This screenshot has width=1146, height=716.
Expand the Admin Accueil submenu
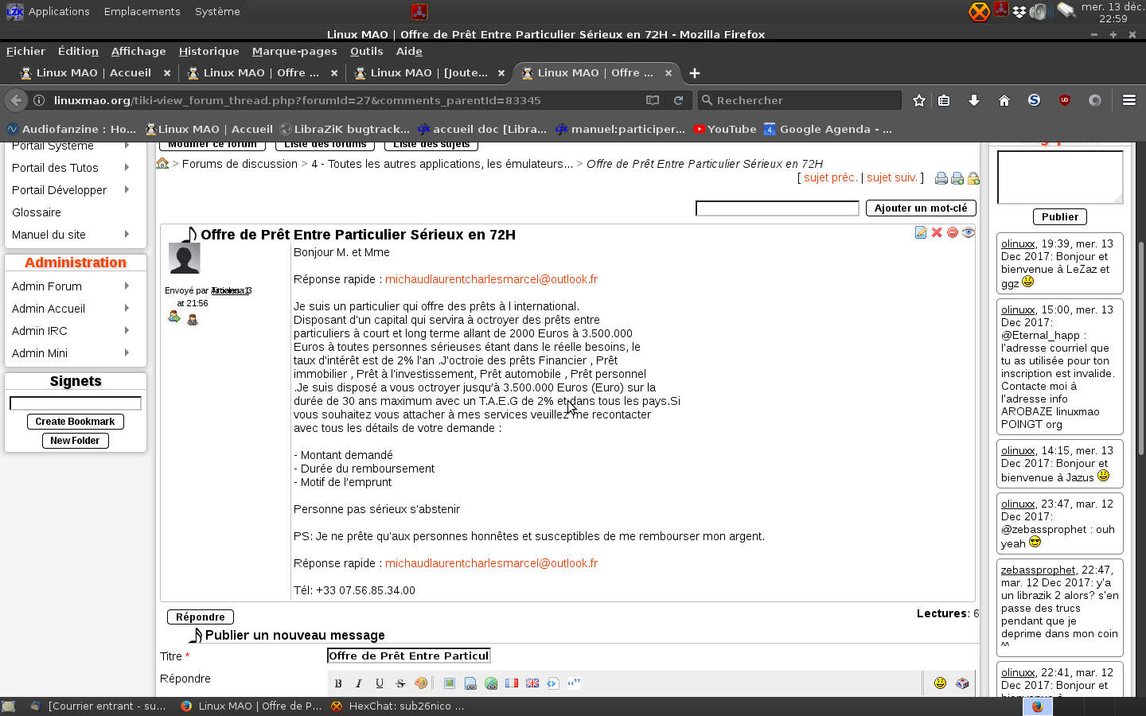click(127, 308)
